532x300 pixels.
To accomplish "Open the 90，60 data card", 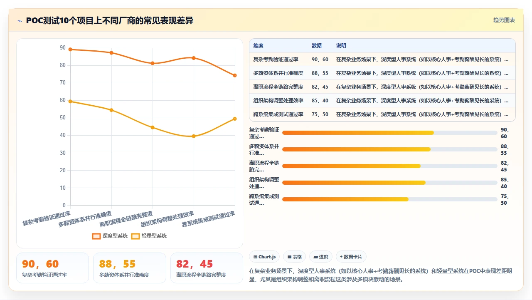I will (x=52, y=268).
